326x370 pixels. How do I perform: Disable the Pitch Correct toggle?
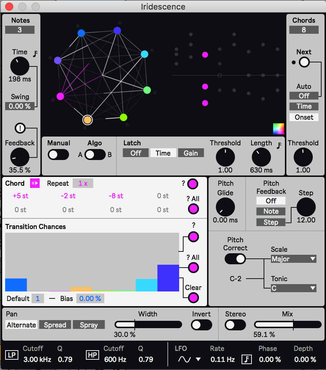235,259
